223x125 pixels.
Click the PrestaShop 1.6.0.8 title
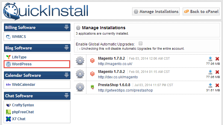pos(114,85)
